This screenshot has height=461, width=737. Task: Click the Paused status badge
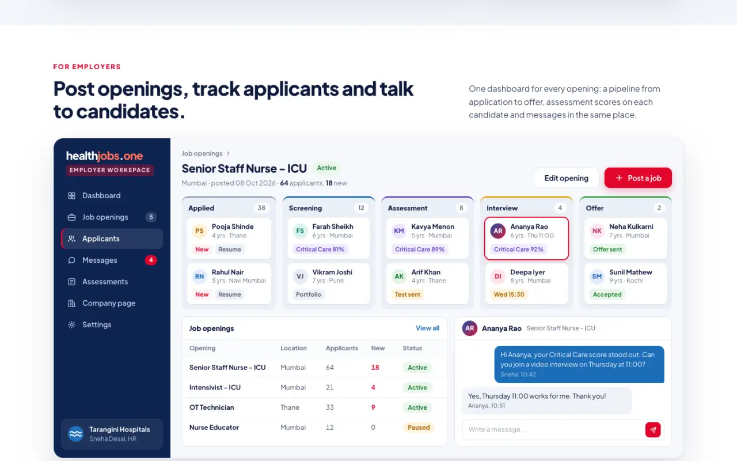(x=419, y=428)
